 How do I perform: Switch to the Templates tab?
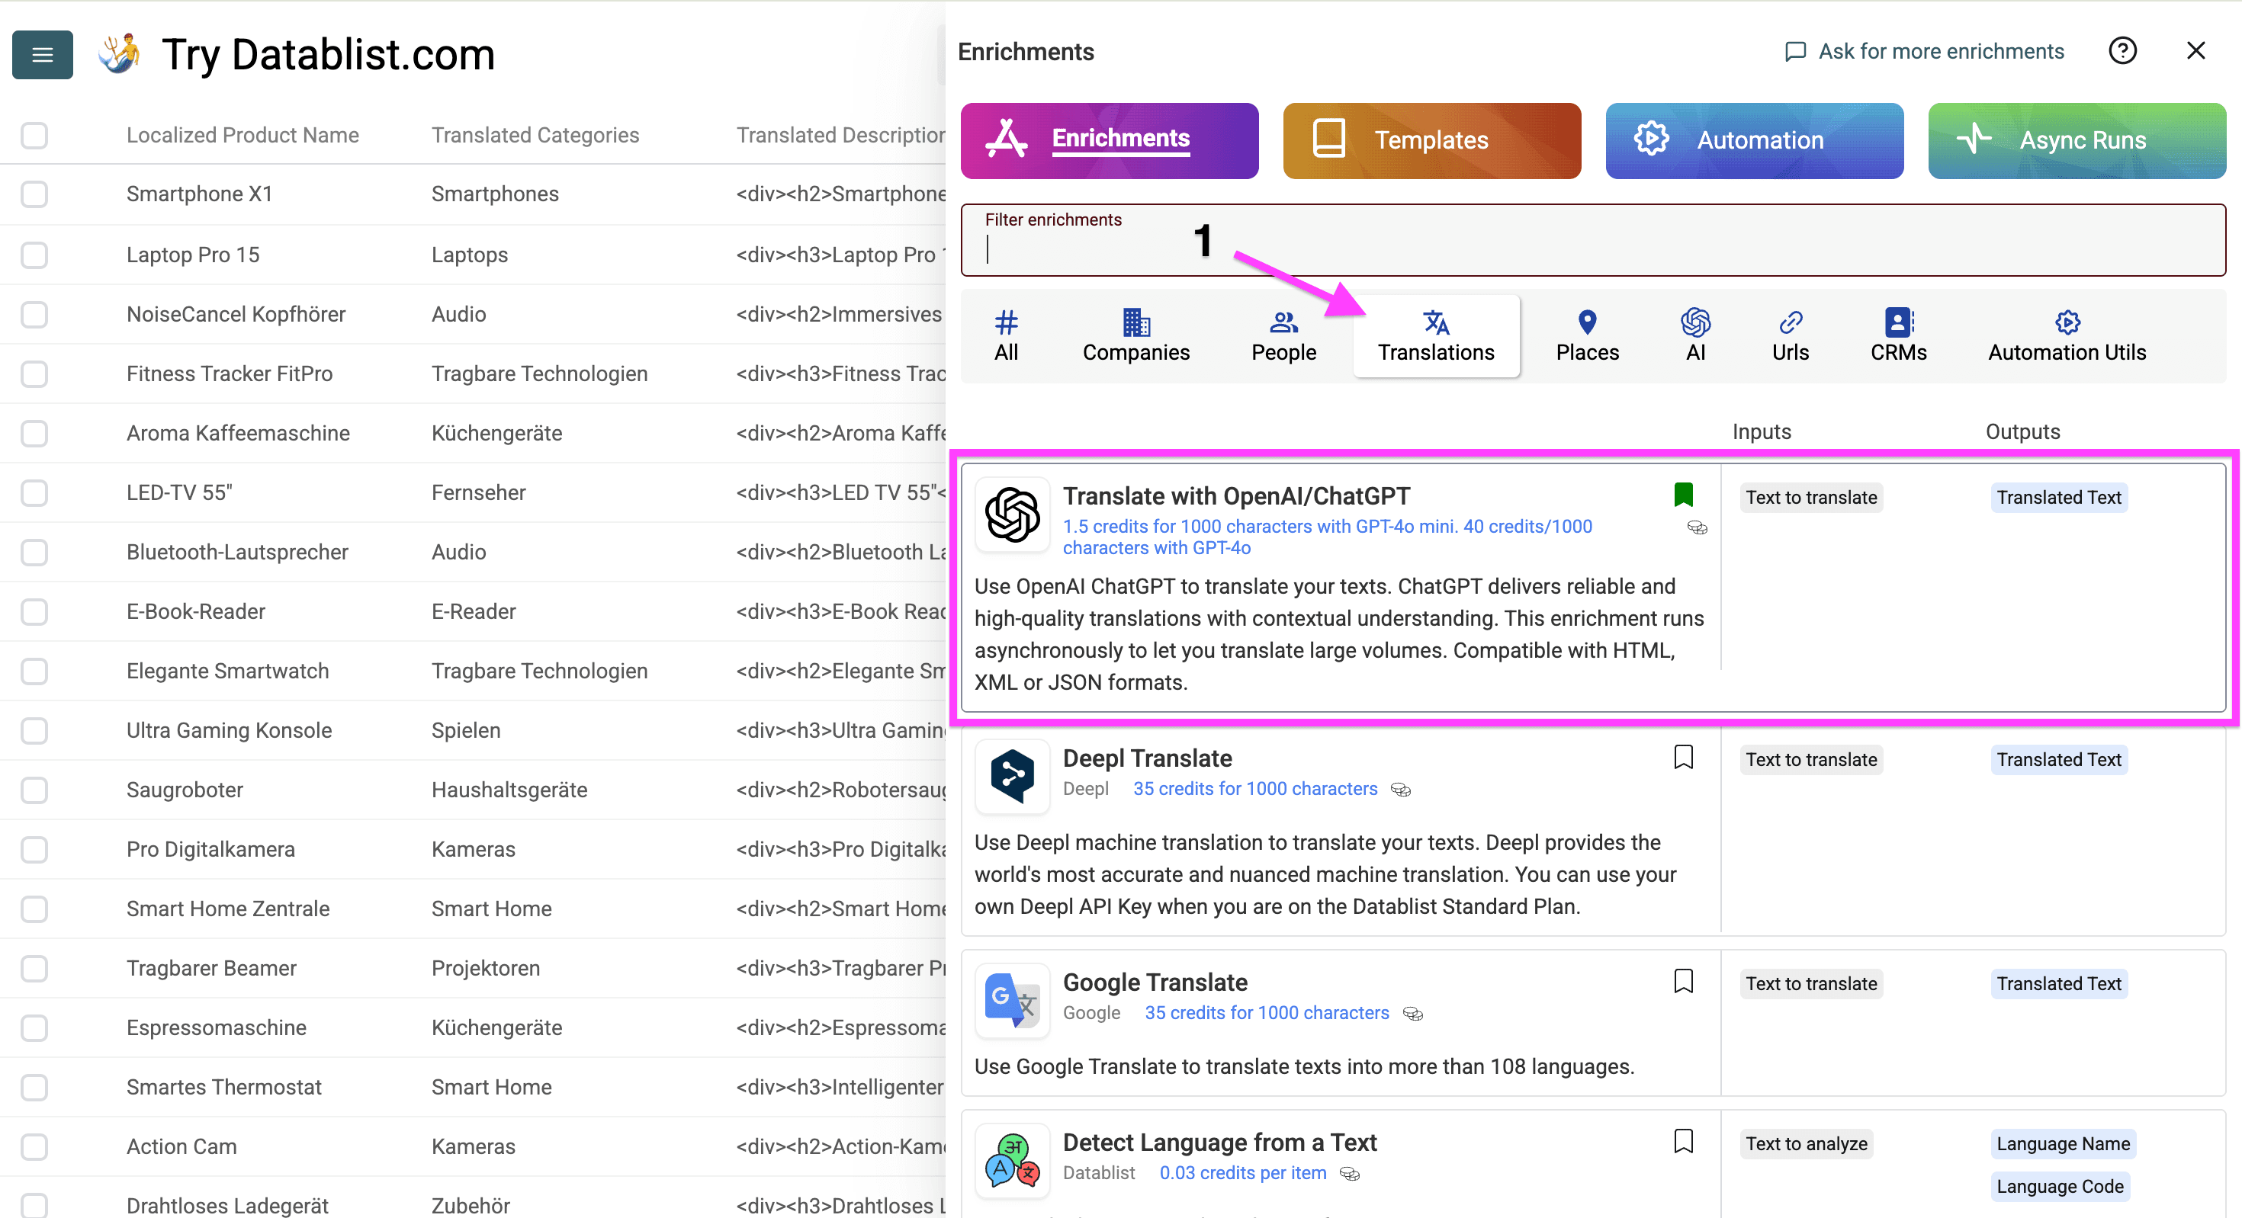(1431, 139)
